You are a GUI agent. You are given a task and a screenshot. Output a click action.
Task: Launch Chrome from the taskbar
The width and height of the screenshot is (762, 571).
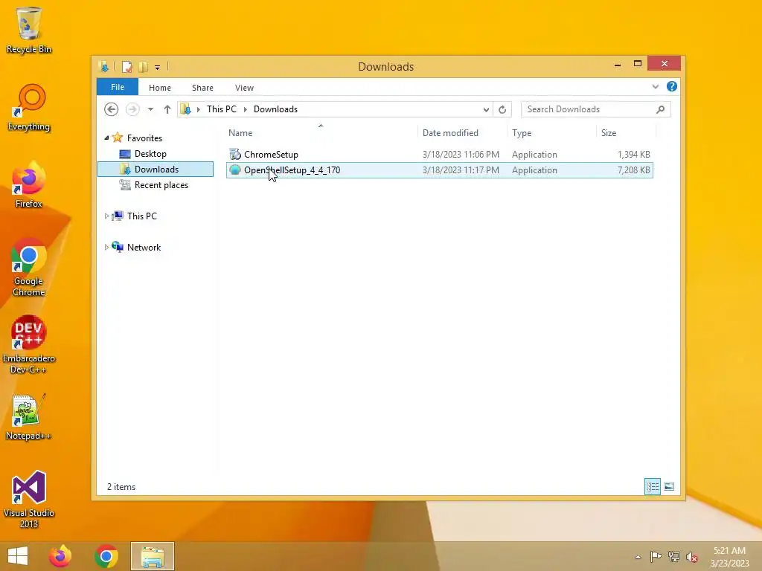(x=106, y=556)
